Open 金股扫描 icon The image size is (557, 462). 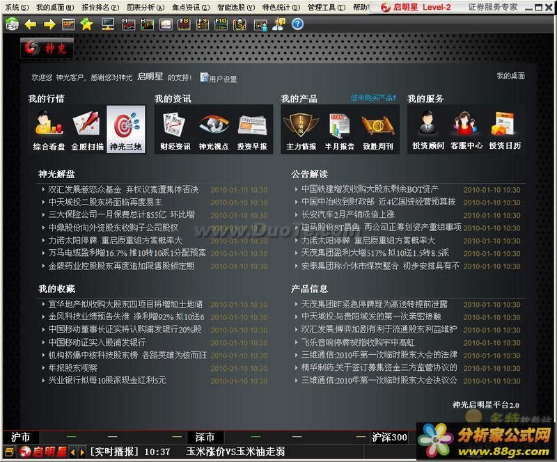(x=87, y=130)
